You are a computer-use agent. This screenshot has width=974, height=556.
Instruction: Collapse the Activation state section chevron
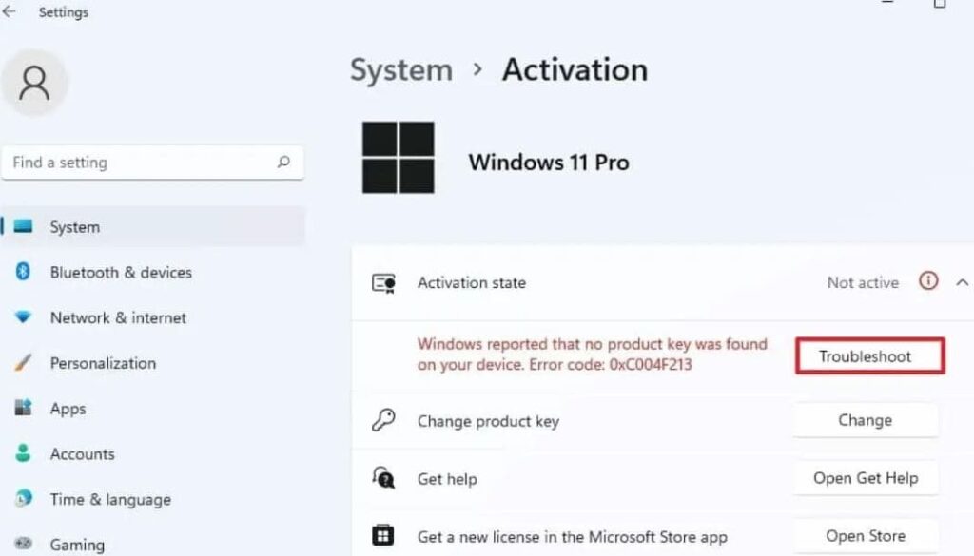[959, 282]
